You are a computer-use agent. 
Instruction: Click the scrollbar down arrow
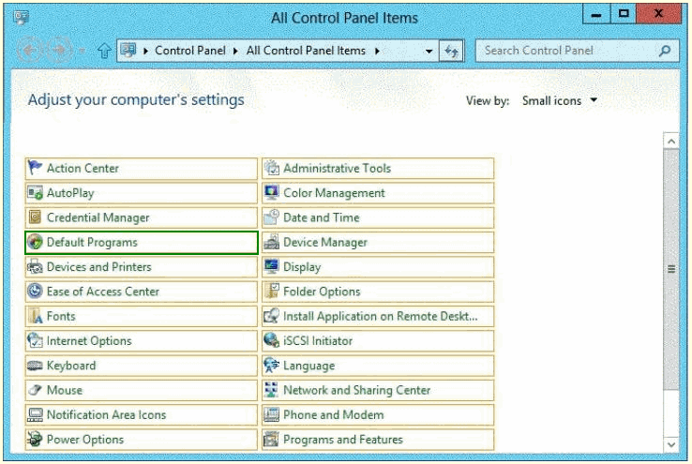(671, 444)
